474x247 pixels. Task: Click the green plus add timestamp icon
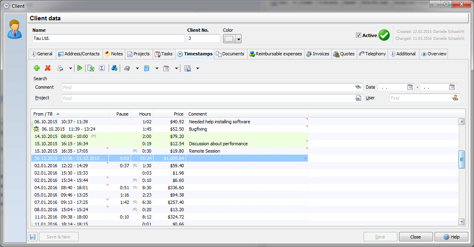pyautogui.click(x=37, y=68)
